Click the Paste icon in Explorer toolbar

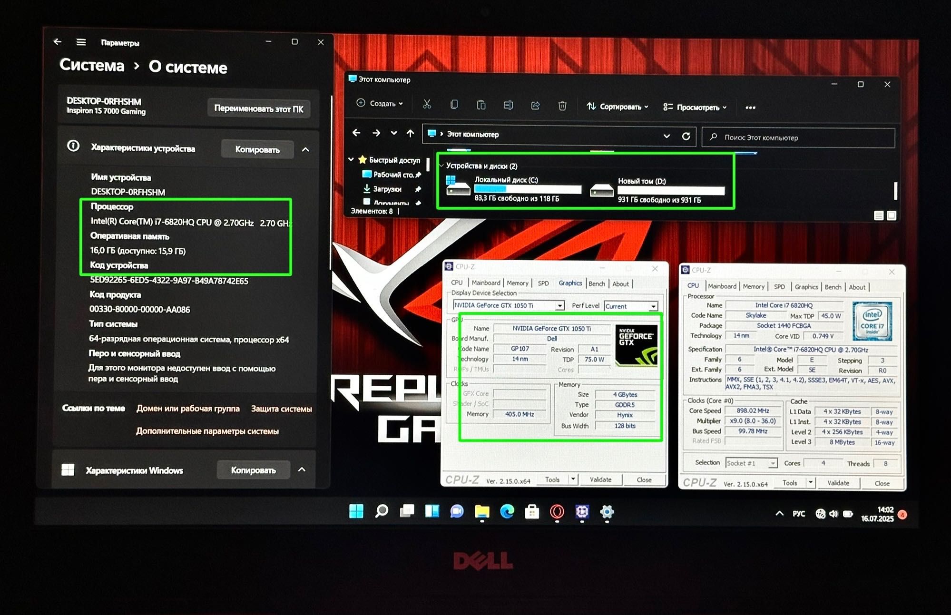[x=481, y=105]
